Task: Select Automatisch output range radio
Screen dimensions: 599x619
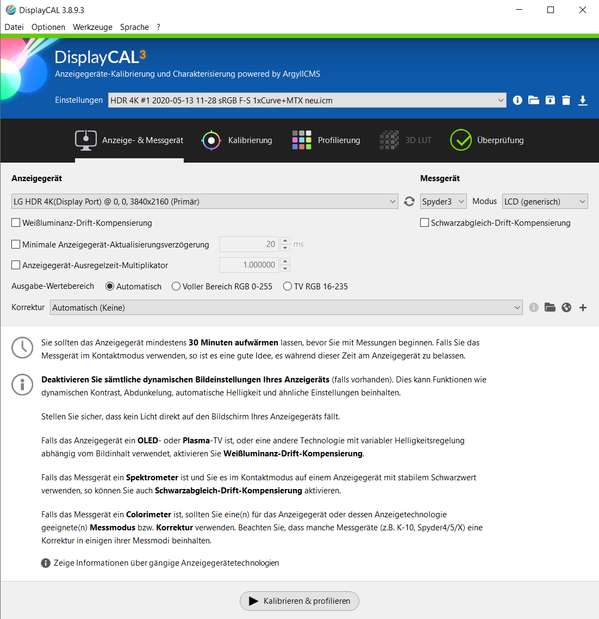Action: (x=110, y=286)
